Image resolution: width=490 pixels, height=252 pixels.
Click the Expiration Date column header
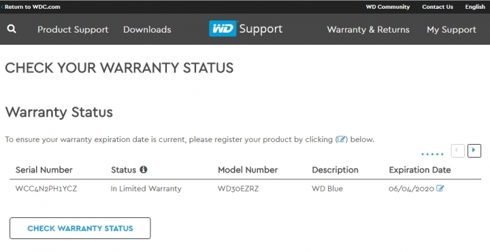[x=420, y=170]
